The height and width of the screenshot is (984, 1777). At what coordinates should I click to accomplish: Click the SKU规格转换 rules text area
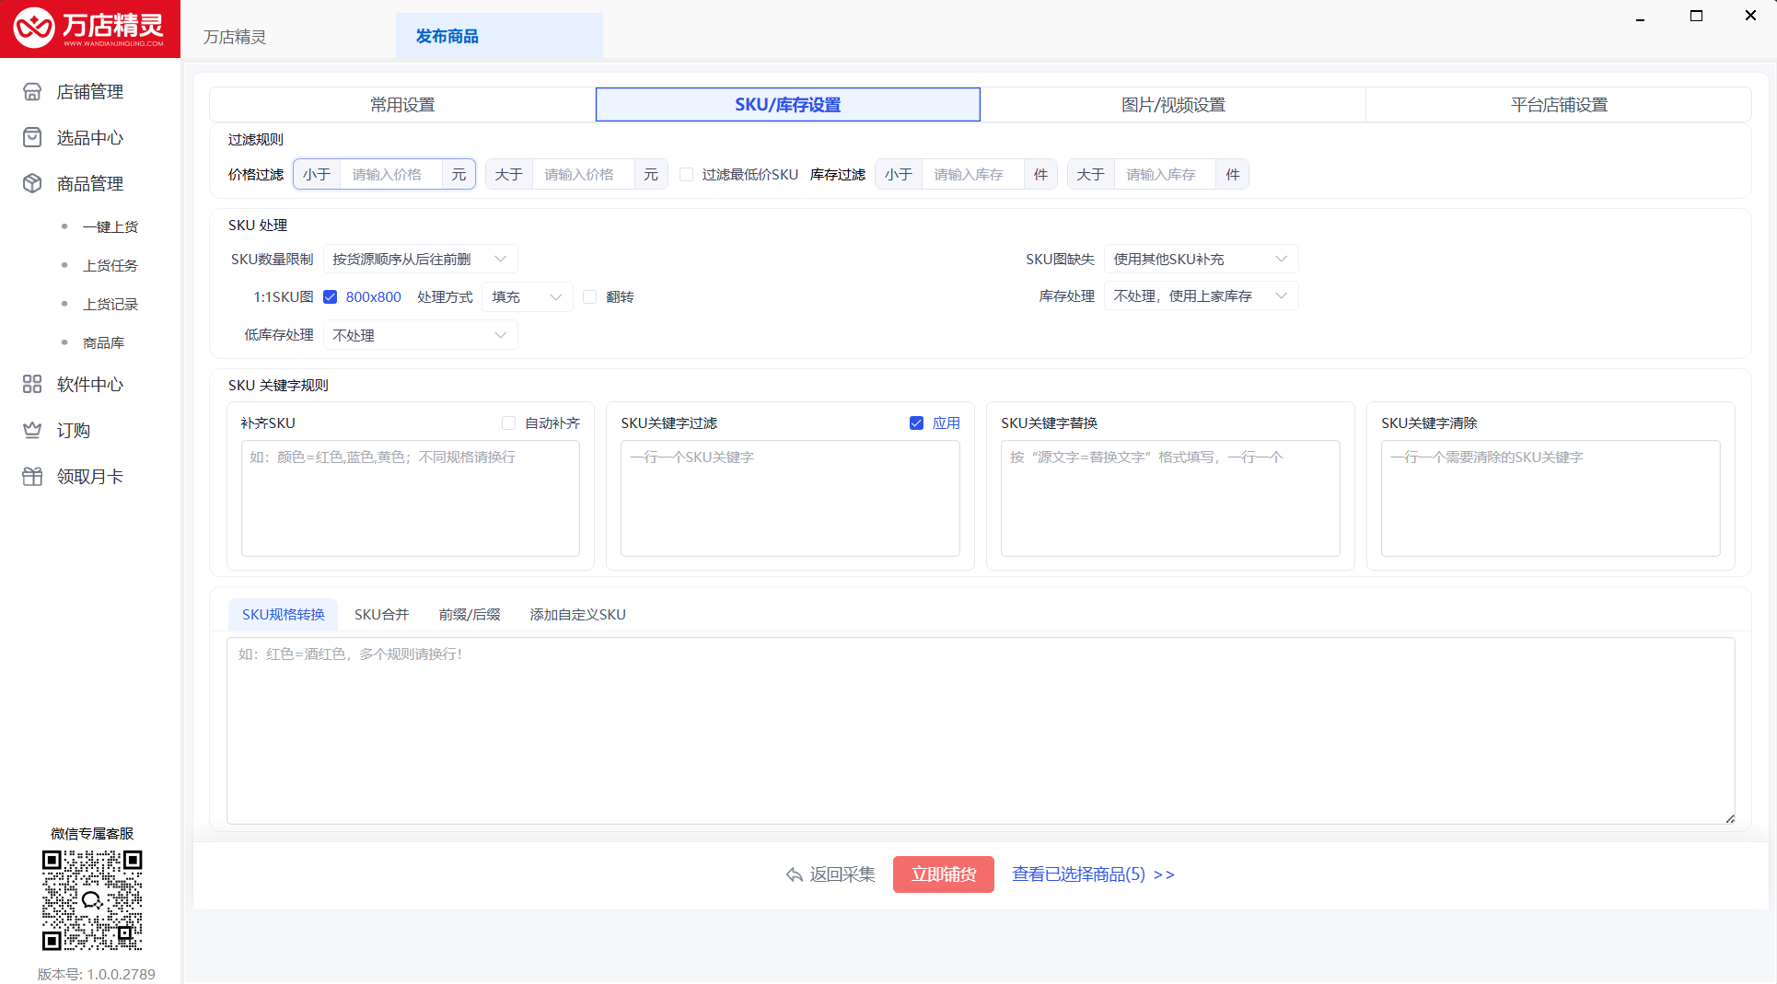[x=981, y=731]
